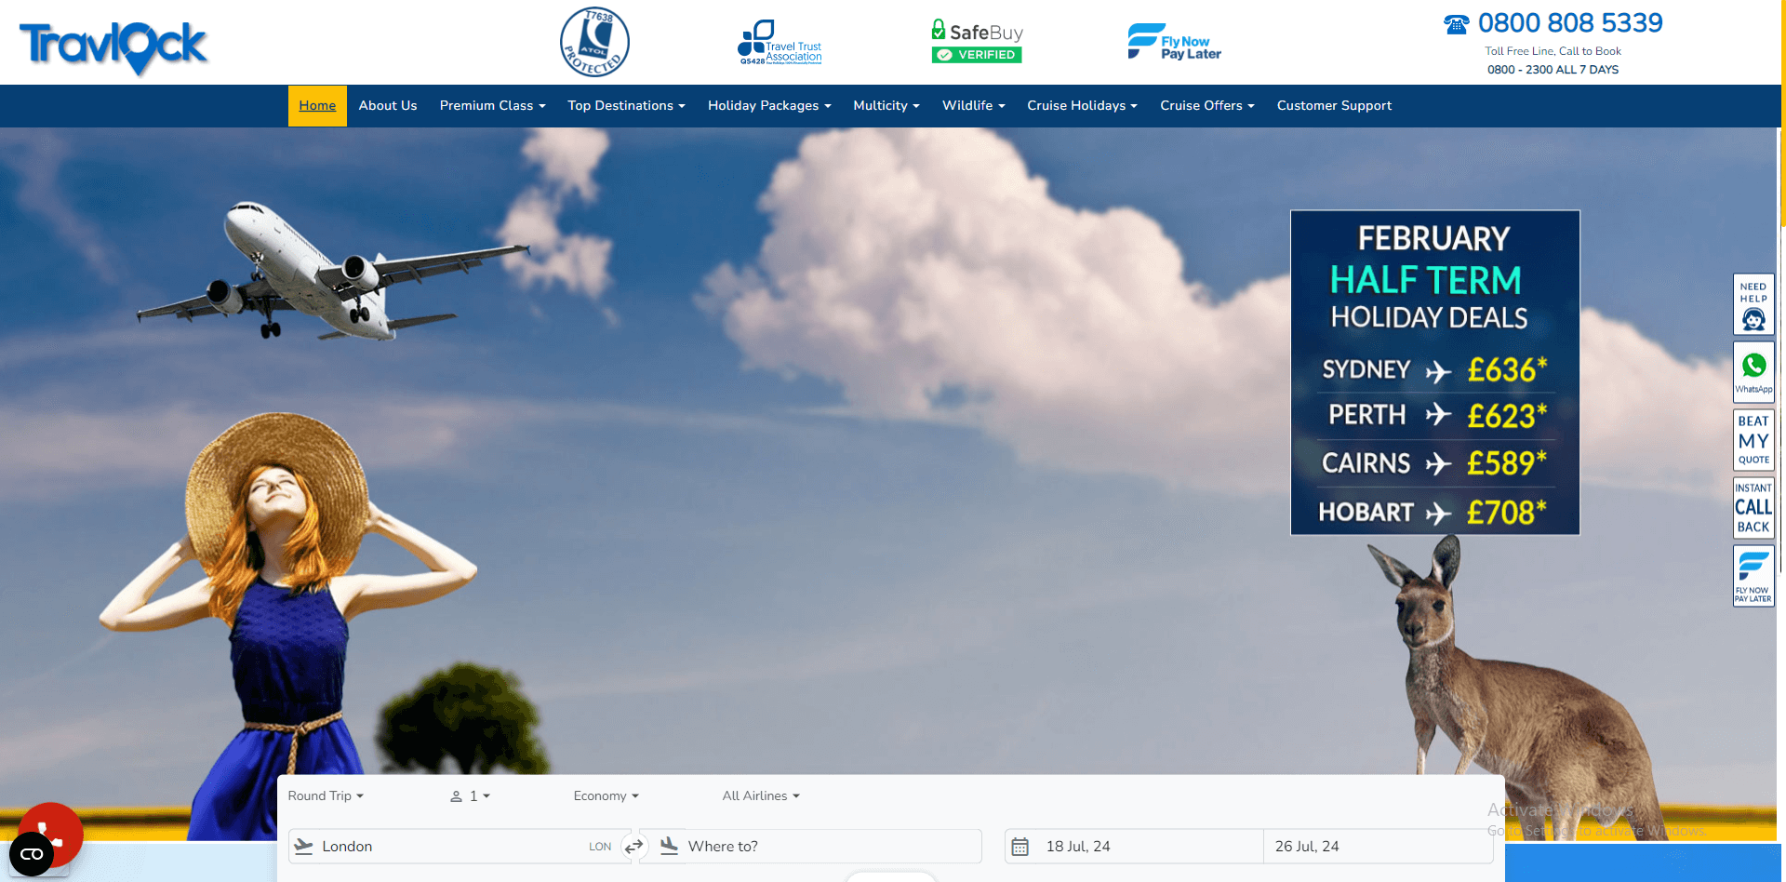Click the calendar icon in date field
The image size is (1786, 882).
pyautogui.click(x=1020, y=847)
